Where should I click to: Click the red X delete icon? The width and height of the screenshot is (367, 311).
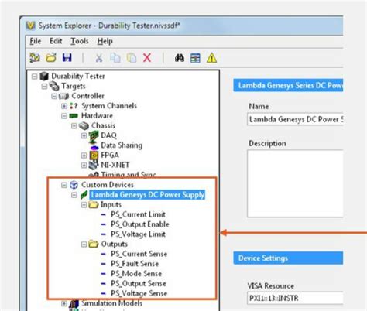pyautogui.click(x=147, y=58)
